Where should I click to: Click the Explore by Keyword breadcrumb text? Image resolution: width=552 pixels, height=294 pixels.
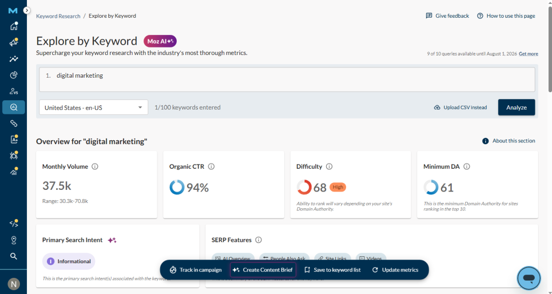(112, 16)
